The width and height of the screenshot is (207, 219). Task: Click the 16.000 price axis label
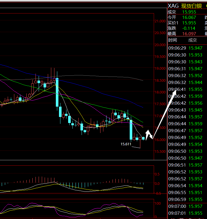pos(160,140)
